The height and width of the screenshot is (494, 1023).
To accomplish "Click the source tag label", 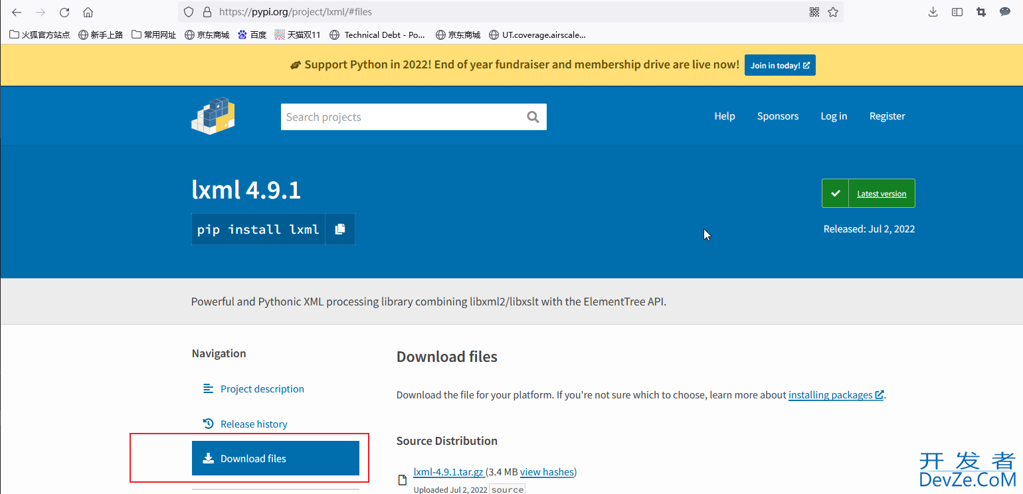I will tap(508, 490).
